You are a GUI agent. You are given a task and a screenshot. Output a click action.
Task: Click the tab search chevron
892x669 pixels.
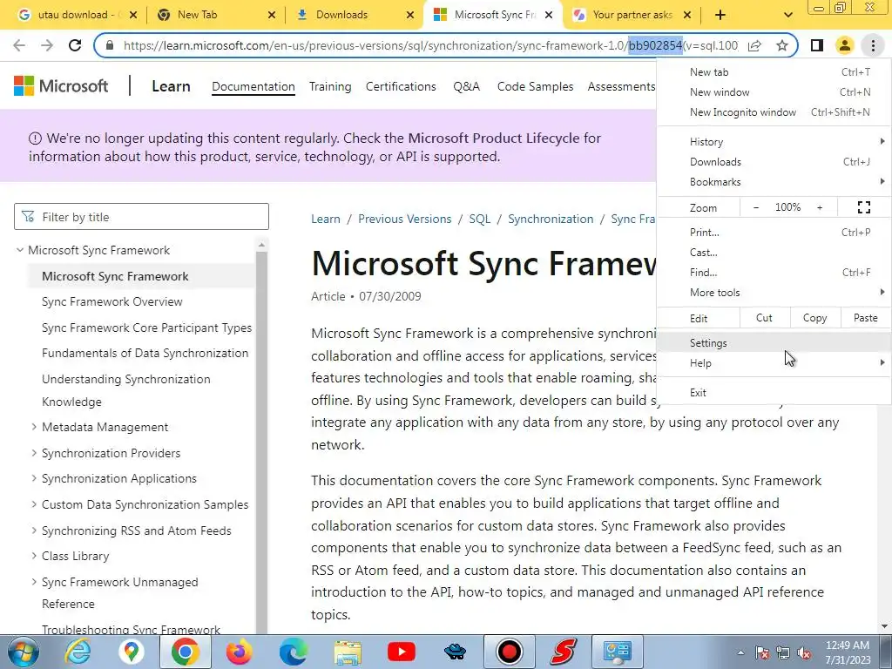(x=787, y=15)
